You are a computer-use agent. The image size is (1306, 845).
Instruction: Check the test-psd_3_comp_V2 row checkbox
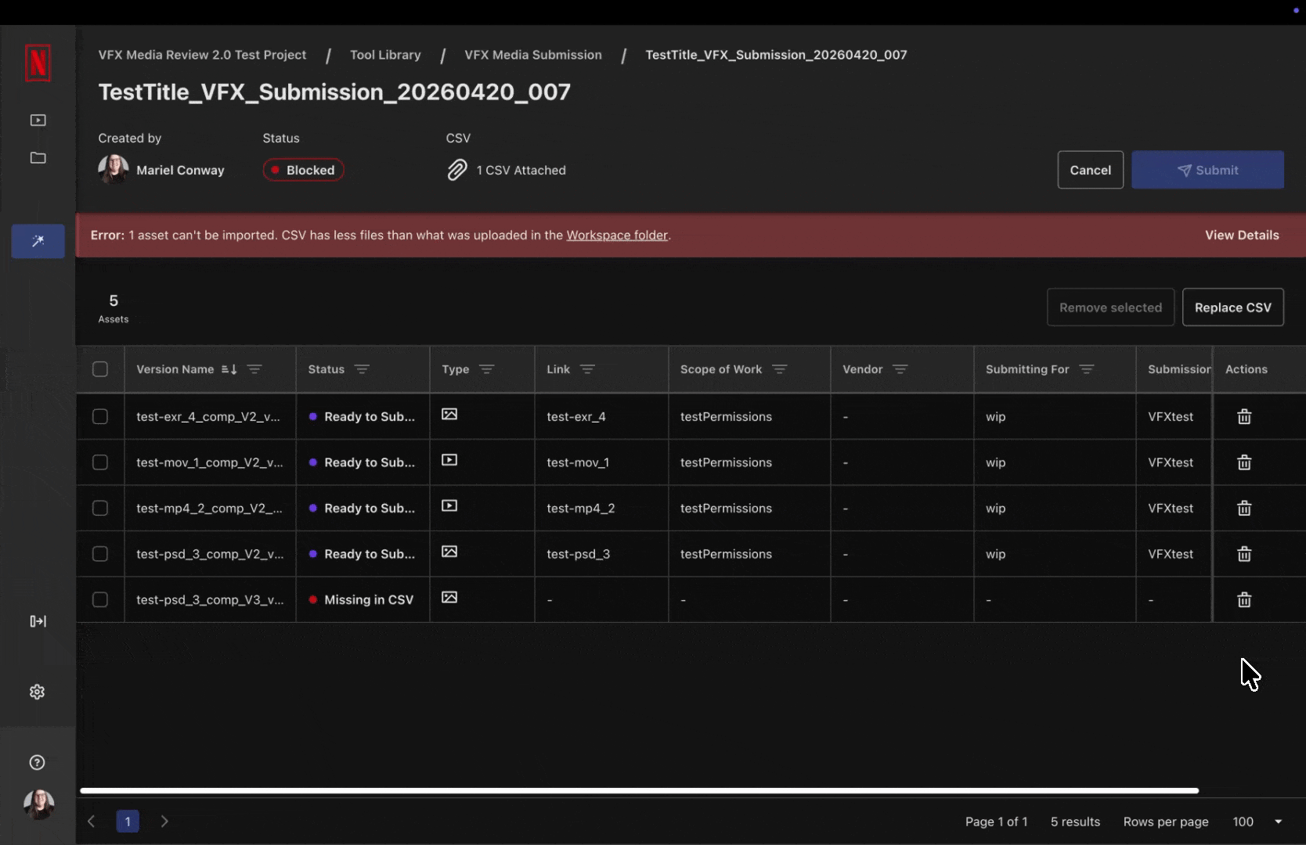100,554
